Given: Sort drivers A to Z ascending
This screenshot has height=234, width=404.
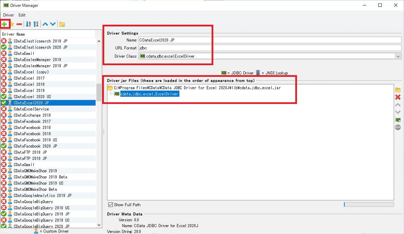Looking at the screenshot, I should pyautogui.click(x=28, y=24).
